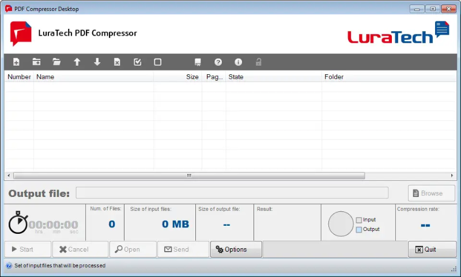Click the help question mark icon
461x277 pixels.
[218, 62]
